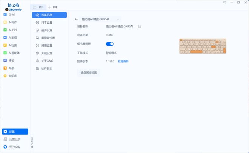Click the 键盘属性设置 button
Screen dimensions: 249x153
[x=89, y=72]
